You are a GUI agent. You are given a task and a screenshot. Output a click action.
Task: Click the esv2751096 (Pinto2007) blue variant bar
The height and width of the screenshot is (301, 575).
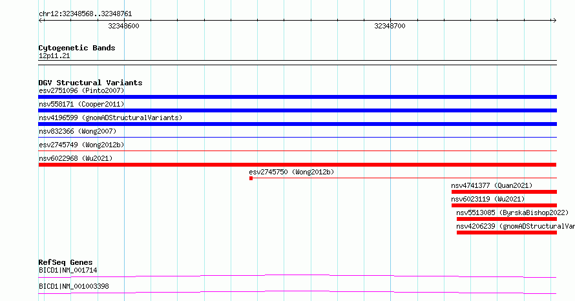pos(297,97)
